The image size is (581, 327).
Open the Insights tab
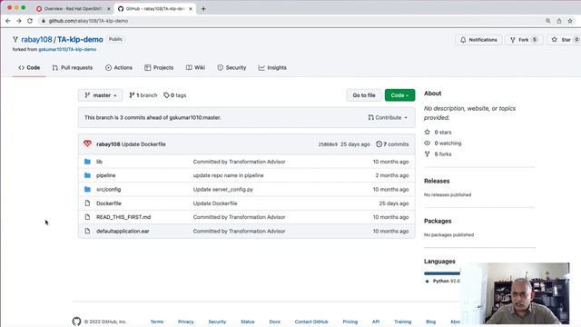(x=272, y=67)
